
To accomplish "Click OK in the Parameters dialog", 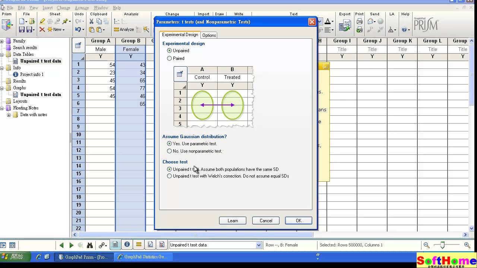I will (298, 221).
